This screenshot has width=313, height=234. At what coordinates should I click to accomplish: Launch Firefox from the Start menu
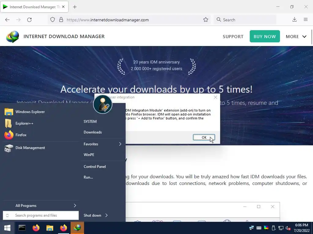click(41, 135)
